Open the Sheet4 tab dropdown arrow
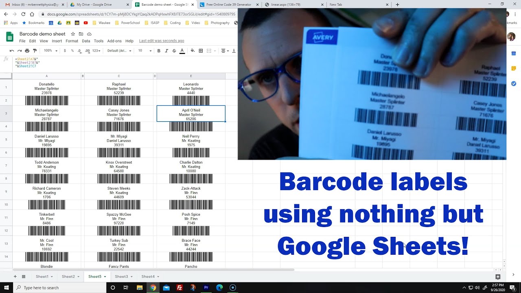Screen dimensions: 521x293 [158, 277]
